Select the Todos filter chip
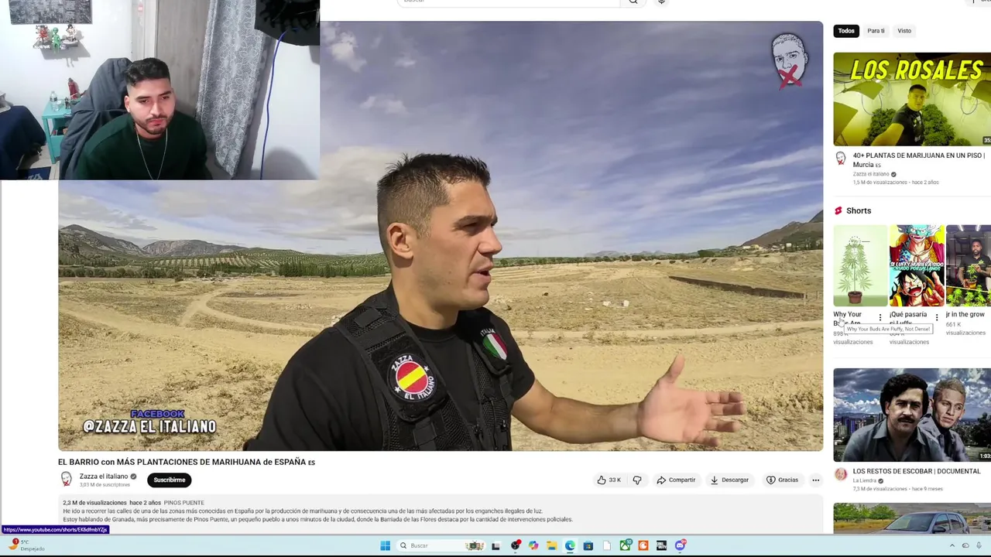 point(846,31)
